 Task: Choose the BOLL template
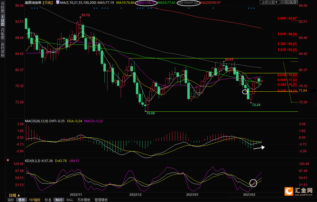70,200
